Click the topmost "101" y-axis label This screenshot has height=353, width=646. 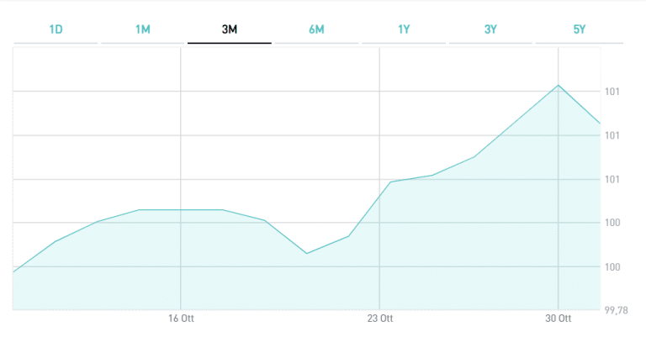click(x=612, y=92)
